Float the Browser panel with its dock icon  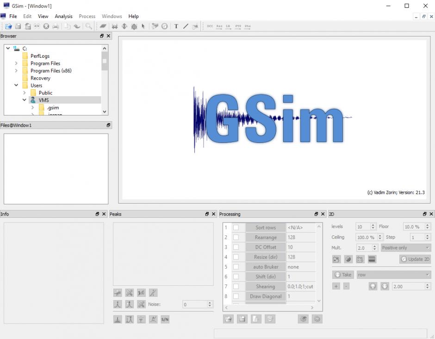[x=102, y=36]
